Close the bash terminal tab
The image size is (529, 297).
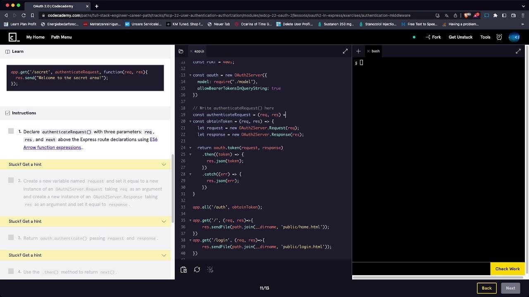coord(368,51)
